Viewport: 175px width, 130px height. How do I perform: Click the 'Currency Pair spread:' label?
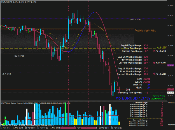click(x=130, y=92)
